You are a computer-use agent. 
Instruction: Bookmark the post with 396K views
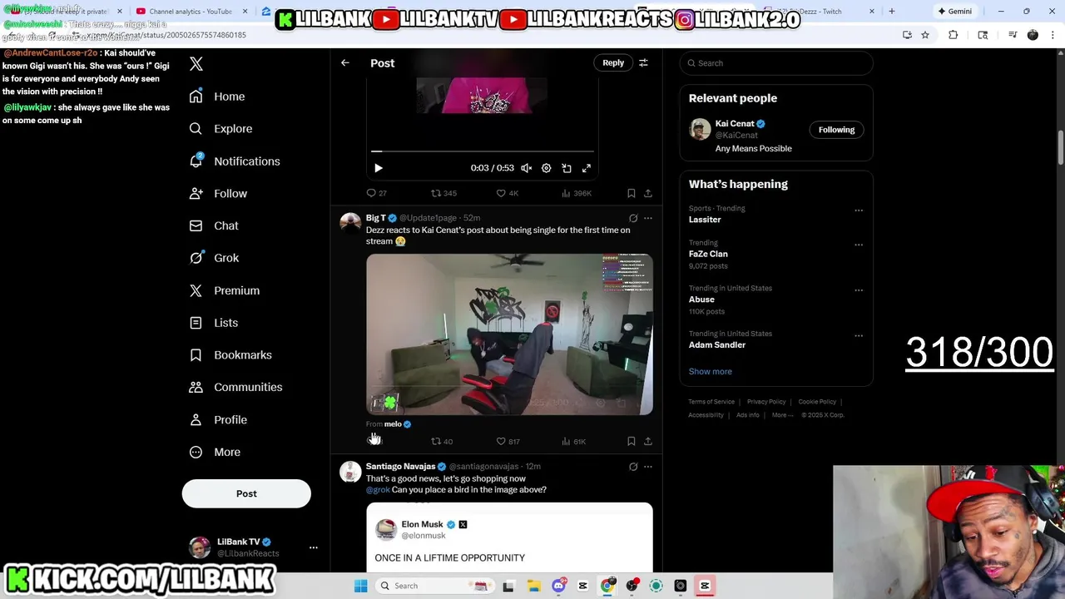click(632, 193)
